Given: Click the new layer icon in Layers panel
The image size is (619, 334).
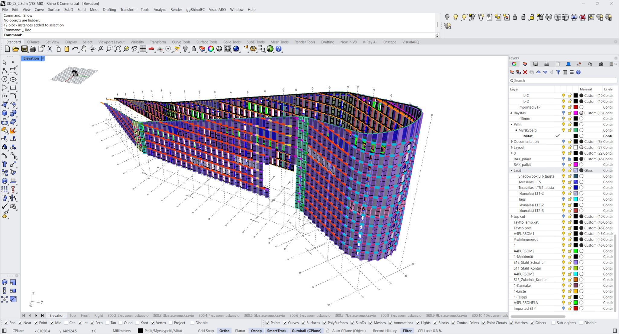Looking at the screenshot, I should click(x=512, y=72).
